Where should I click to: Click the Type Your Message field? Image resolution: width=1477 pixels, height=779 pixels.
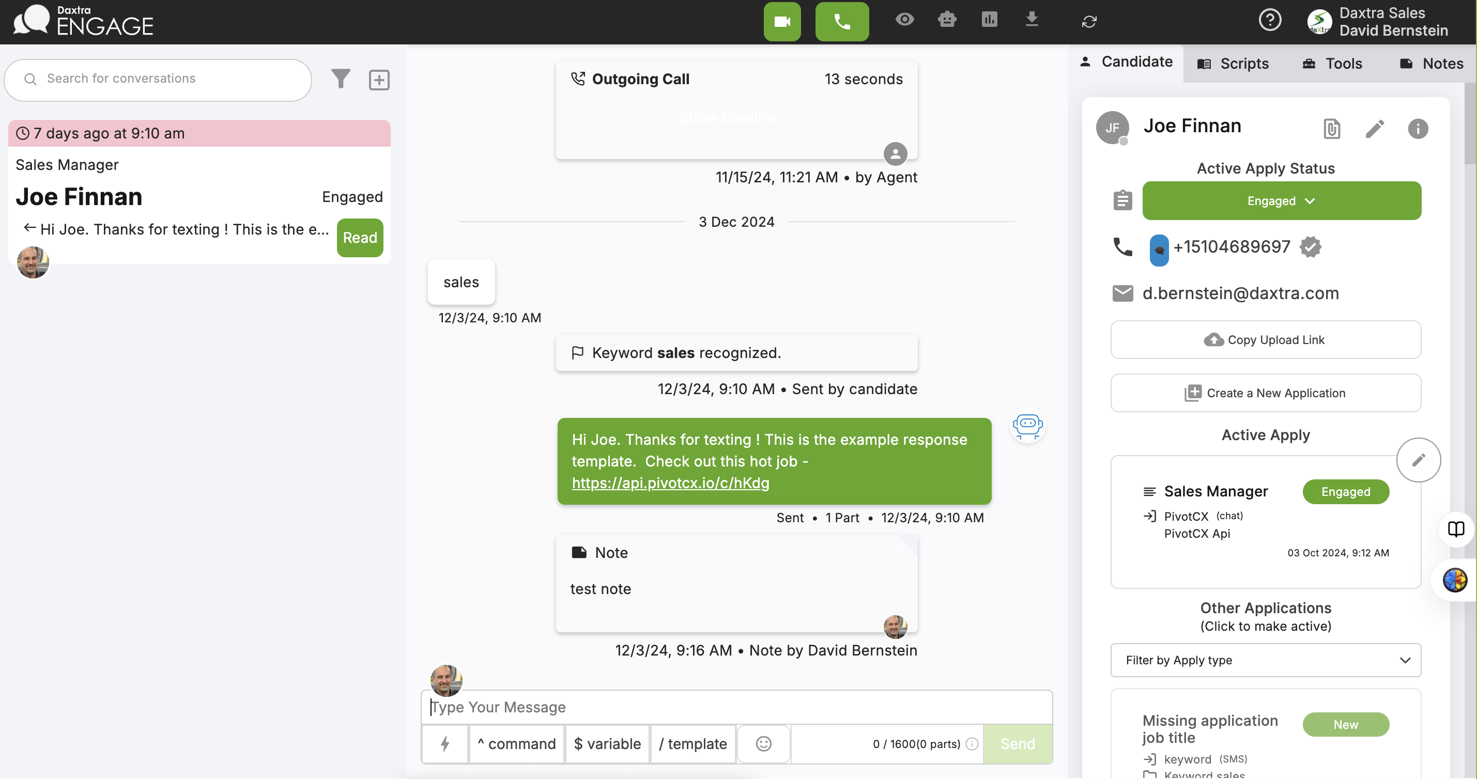[735, 707]
